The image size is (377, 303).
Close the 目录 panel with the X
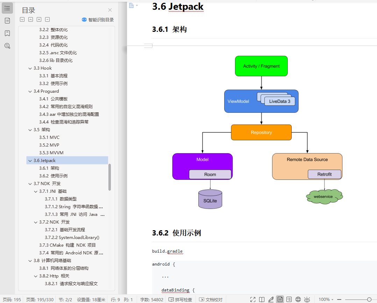[109, 10]
